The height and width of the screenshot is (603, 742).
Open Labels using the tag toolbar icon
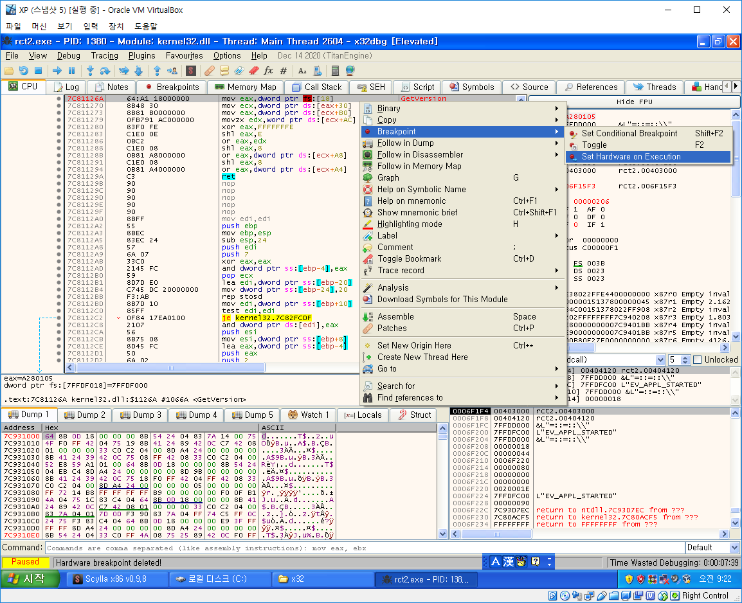tap(239, 71)
